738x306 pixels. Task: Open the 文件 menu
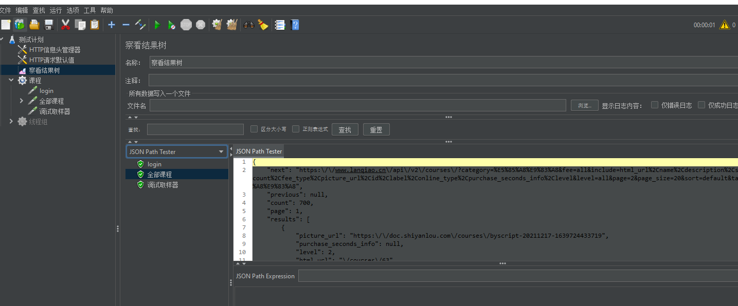click(5, 10)
